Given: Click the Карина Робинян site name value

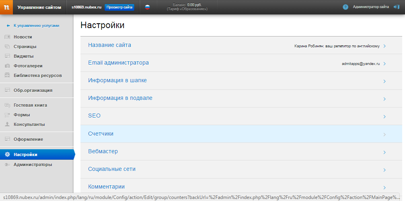Looking at the screenshot, I should tap(337, 46).
